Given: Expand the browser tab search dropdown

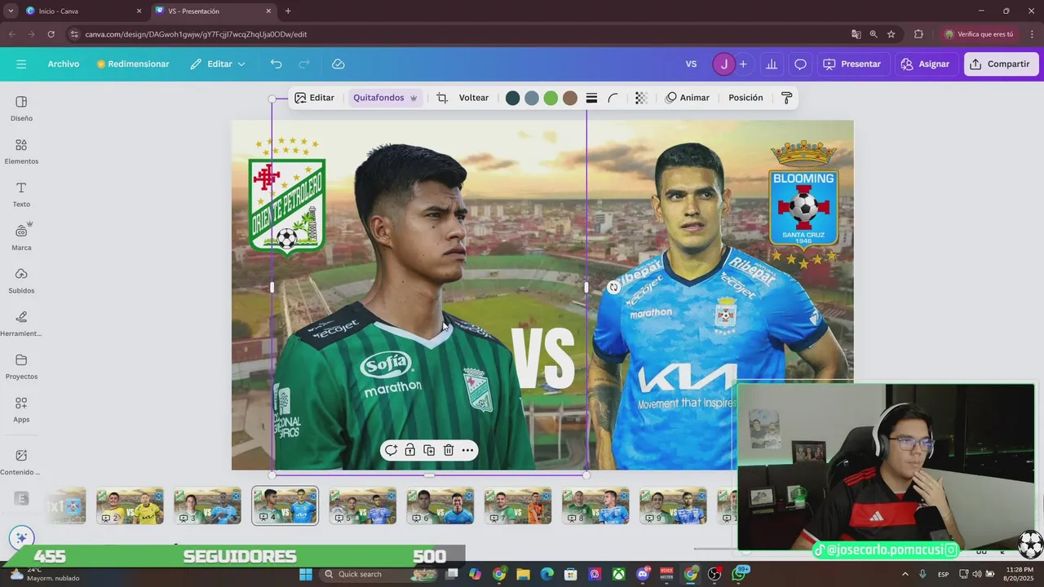Looking at the screenshot, I should click(10, 11).
